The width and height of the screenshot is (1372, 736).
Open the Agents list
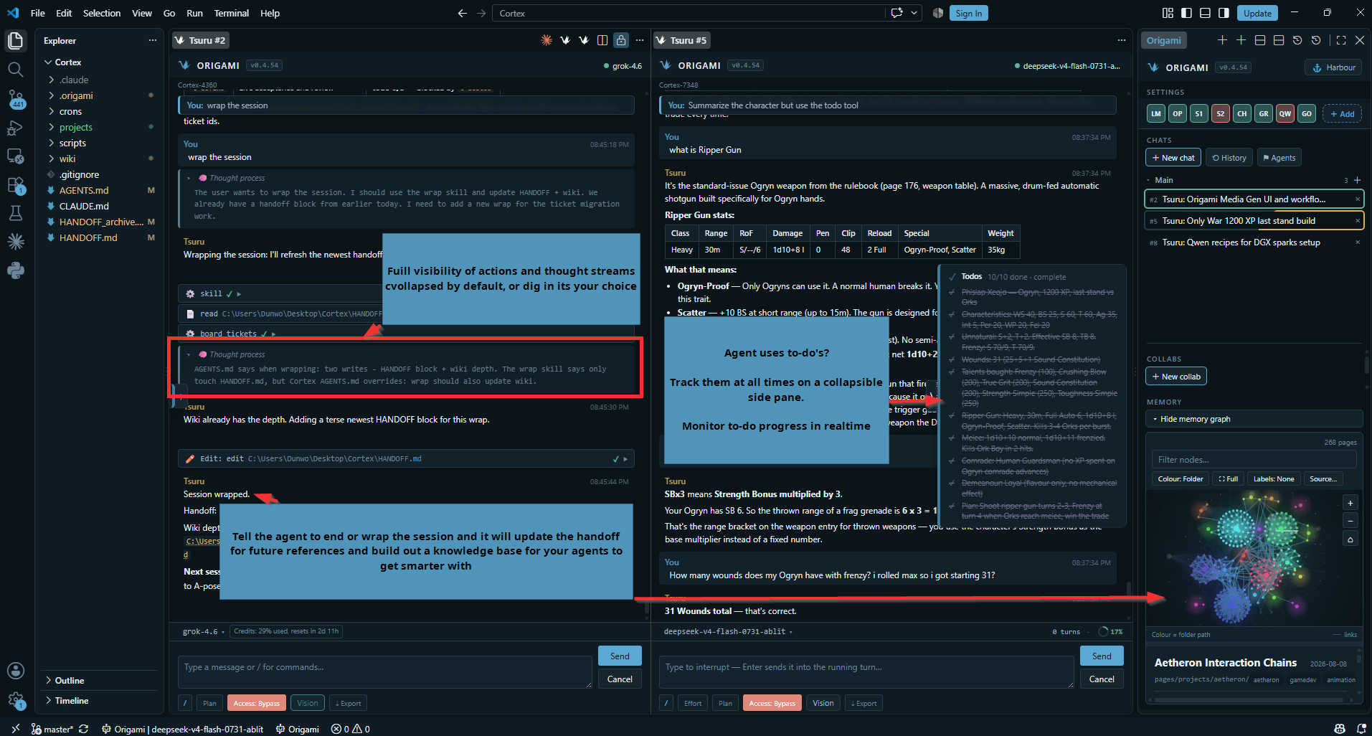[1279, 158]
